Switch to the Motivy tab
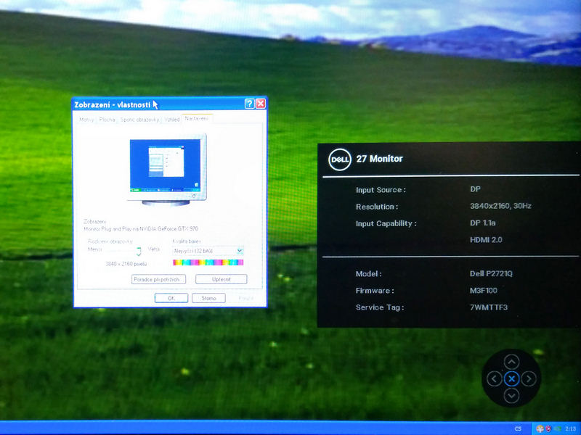The height and width of the screenshot is (435, 581). (86, 120)
